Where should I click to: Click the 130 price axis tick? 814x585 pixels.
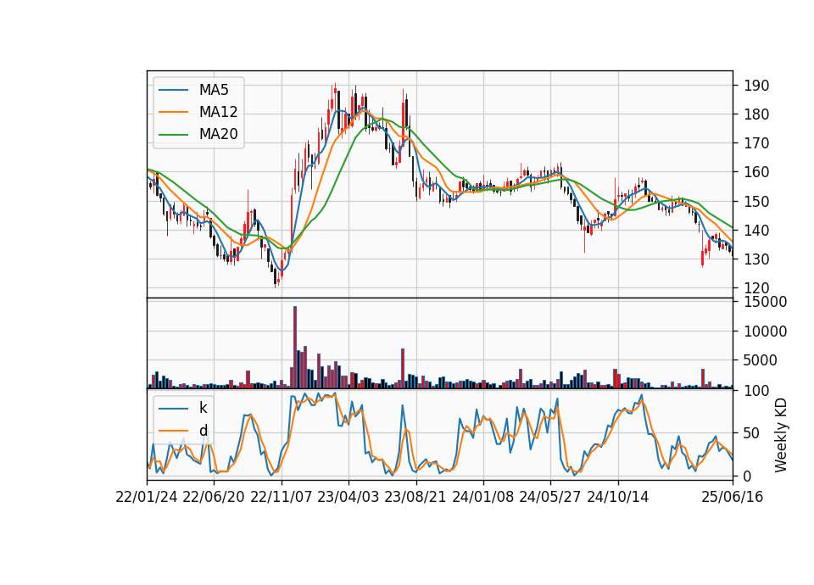756,259
